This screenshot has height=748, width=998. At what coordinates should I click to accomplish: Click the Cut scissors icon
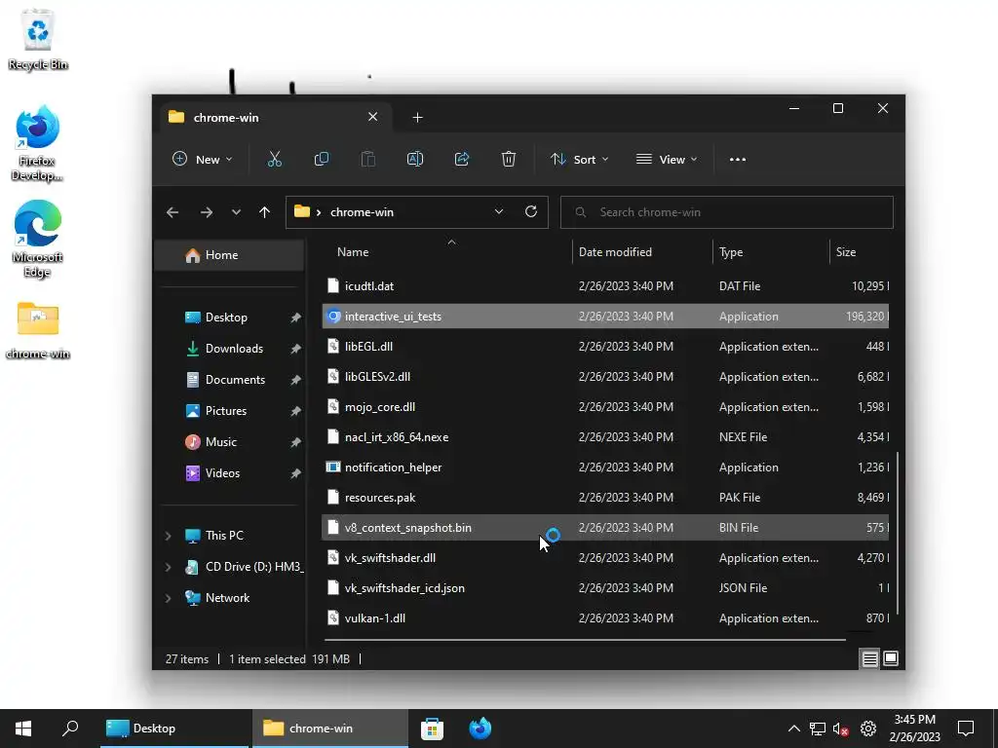(274, 159)
